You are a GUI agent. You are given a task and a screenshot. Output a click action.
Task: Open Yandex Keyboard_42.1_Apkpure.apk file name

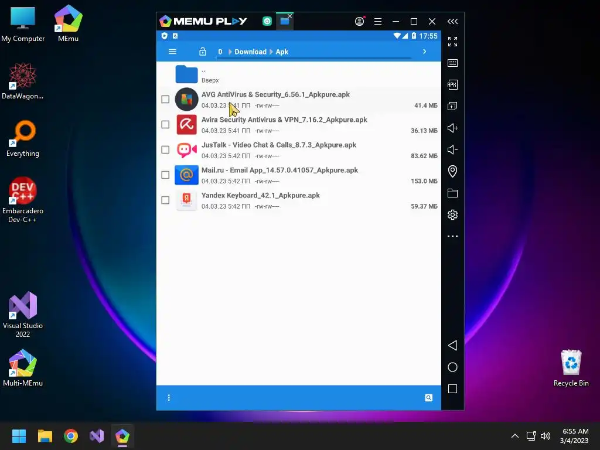261,196
